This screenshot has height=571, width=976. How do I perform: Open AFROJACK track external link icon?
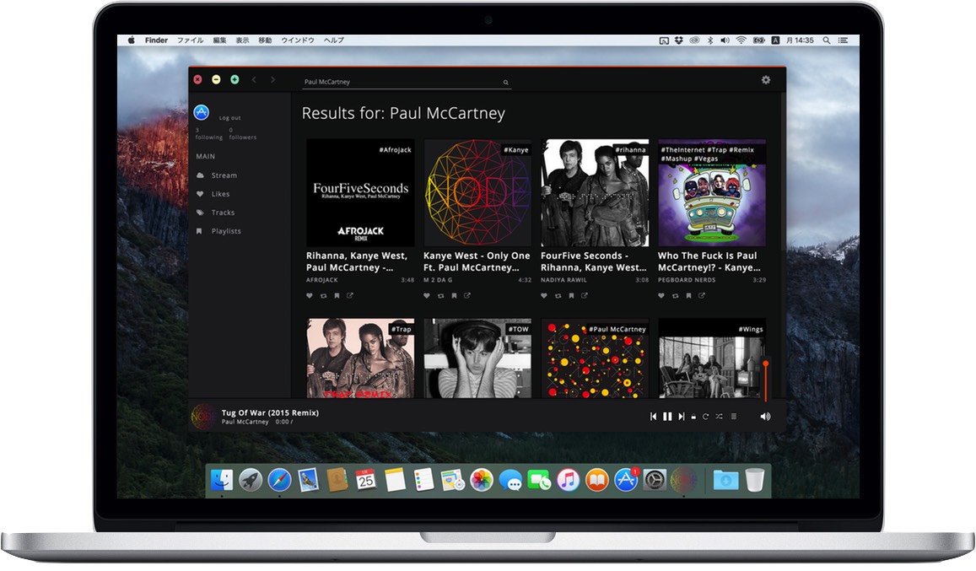click(x=350, y=296)
